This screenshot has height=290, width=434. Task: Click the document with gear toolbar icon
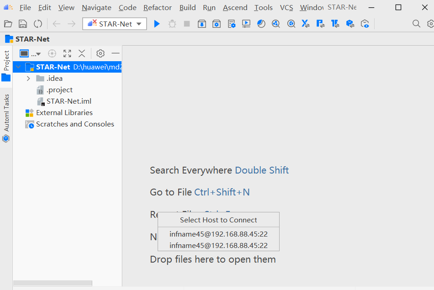coord(232,24)
